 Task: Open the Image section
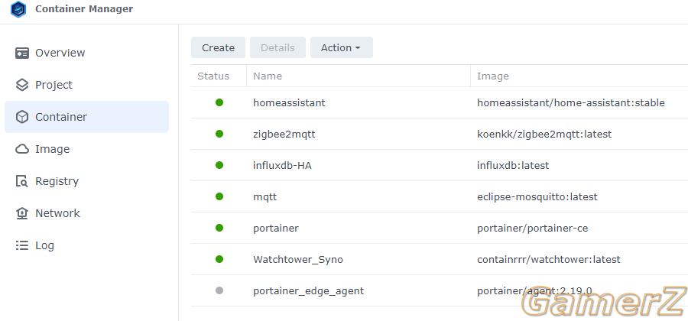(86, 149)
